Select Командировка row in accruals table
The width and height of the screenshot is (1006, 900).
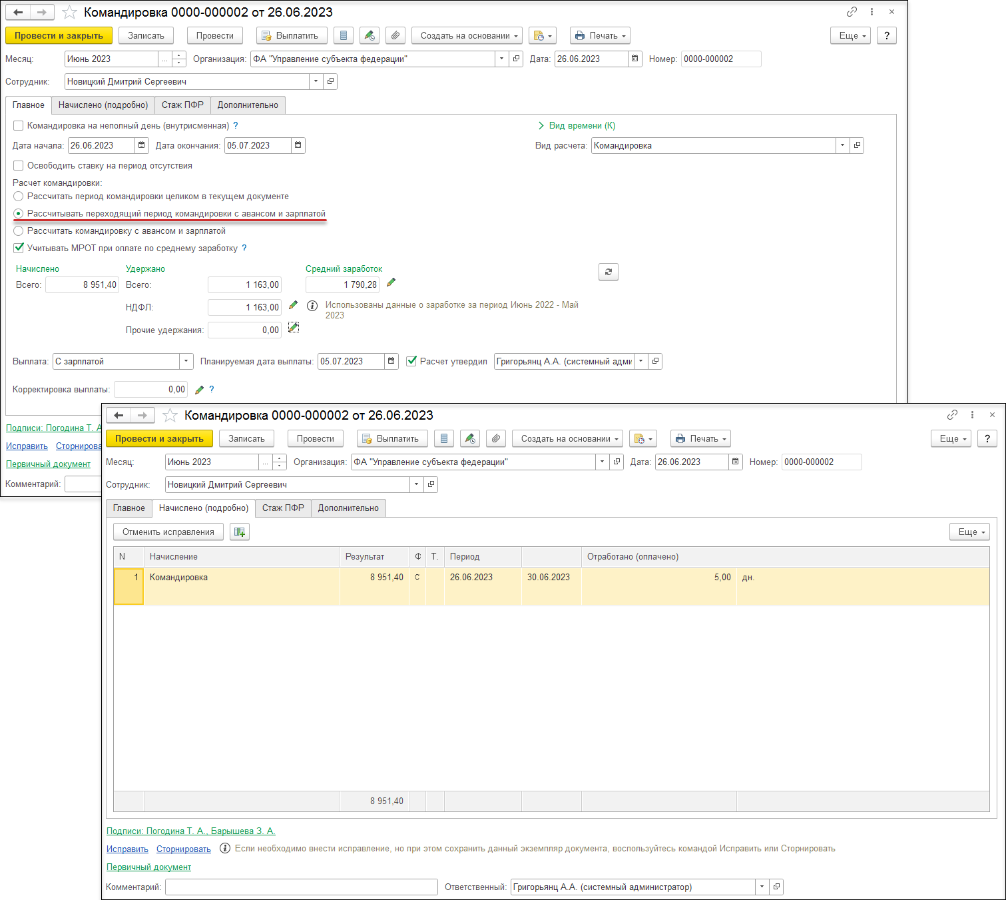pyautogui.click(x=551, y=586)
